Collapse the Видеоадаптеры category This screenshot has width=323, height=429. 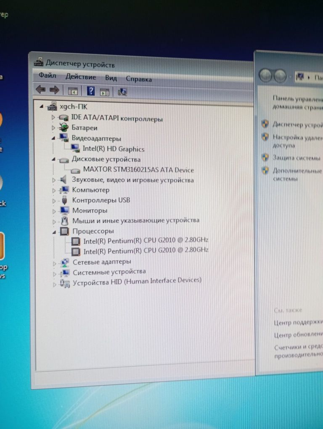pos(53,138)
